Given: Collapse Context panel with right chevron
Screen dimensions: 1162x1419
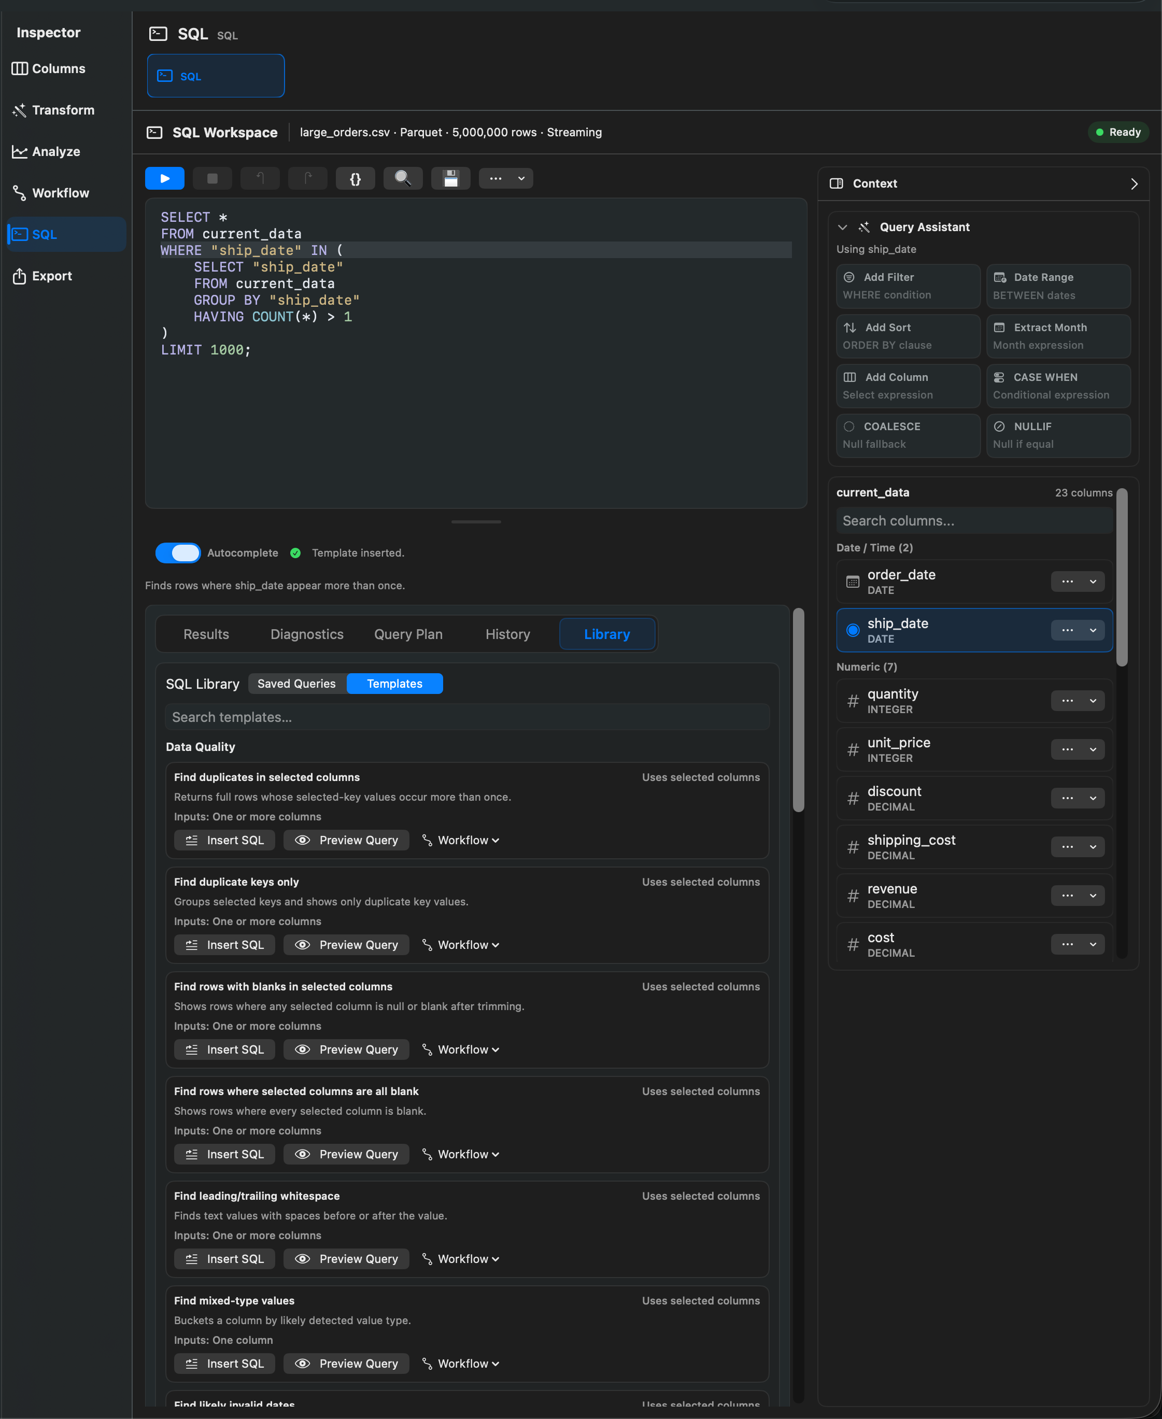Looking at the screenshot, I should 1134,183.
